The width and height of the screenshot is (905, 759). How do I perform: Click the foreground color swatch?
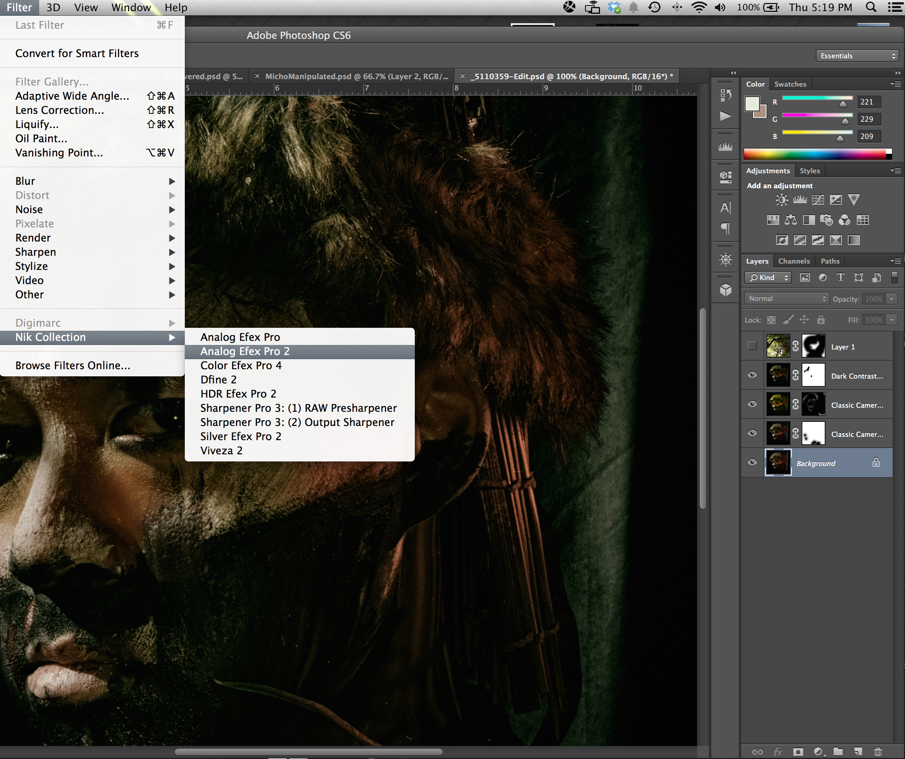[752, 104]
